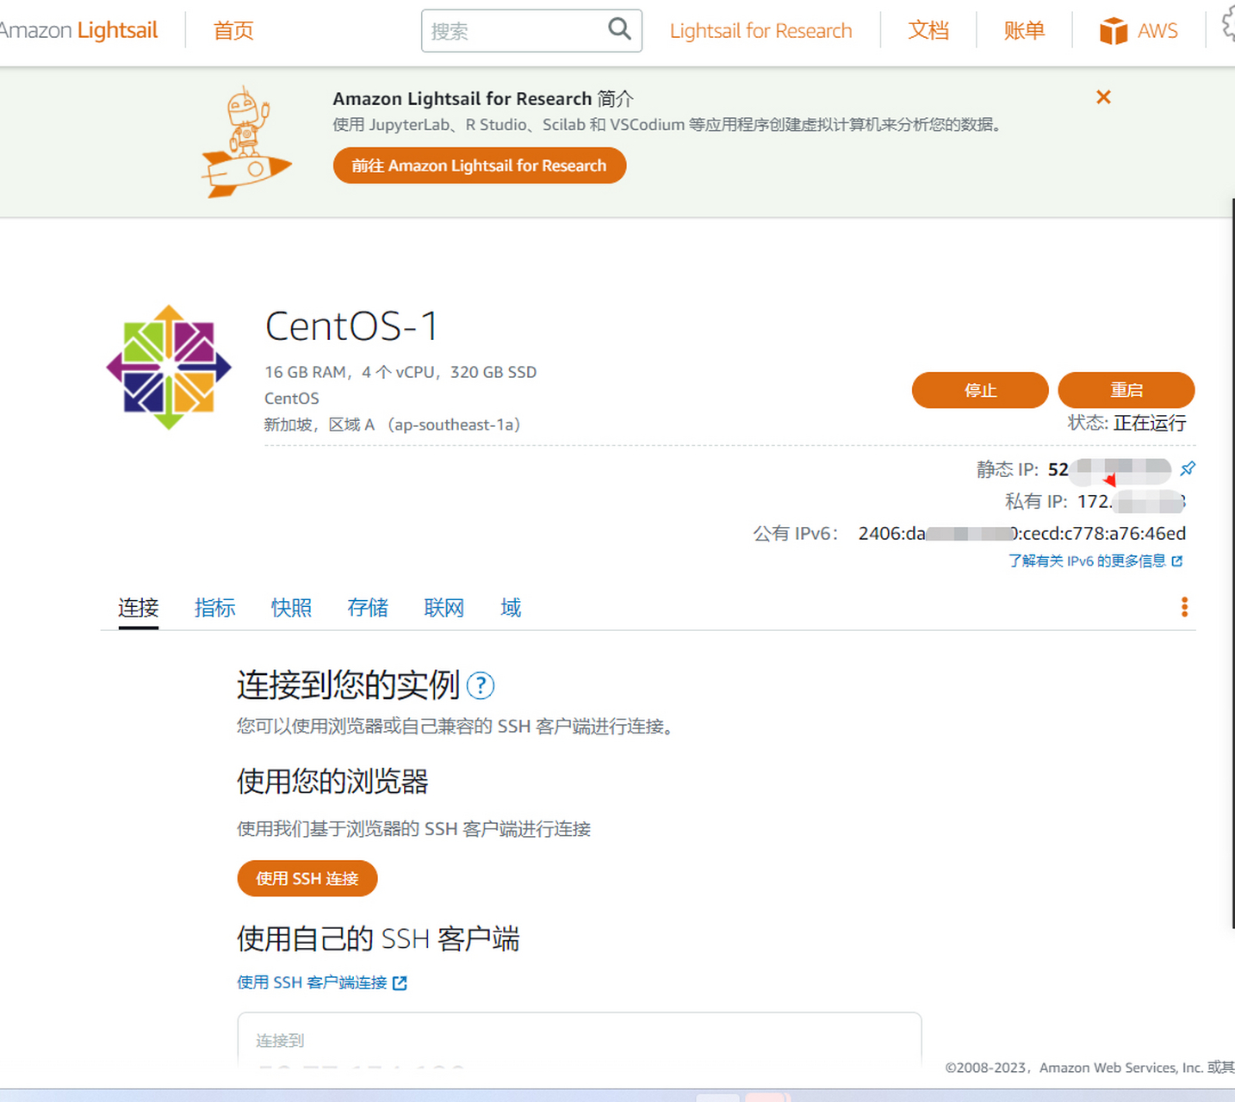Open the settings gear icon in the top bar

pyautogui.click(x=1229, y=26)
